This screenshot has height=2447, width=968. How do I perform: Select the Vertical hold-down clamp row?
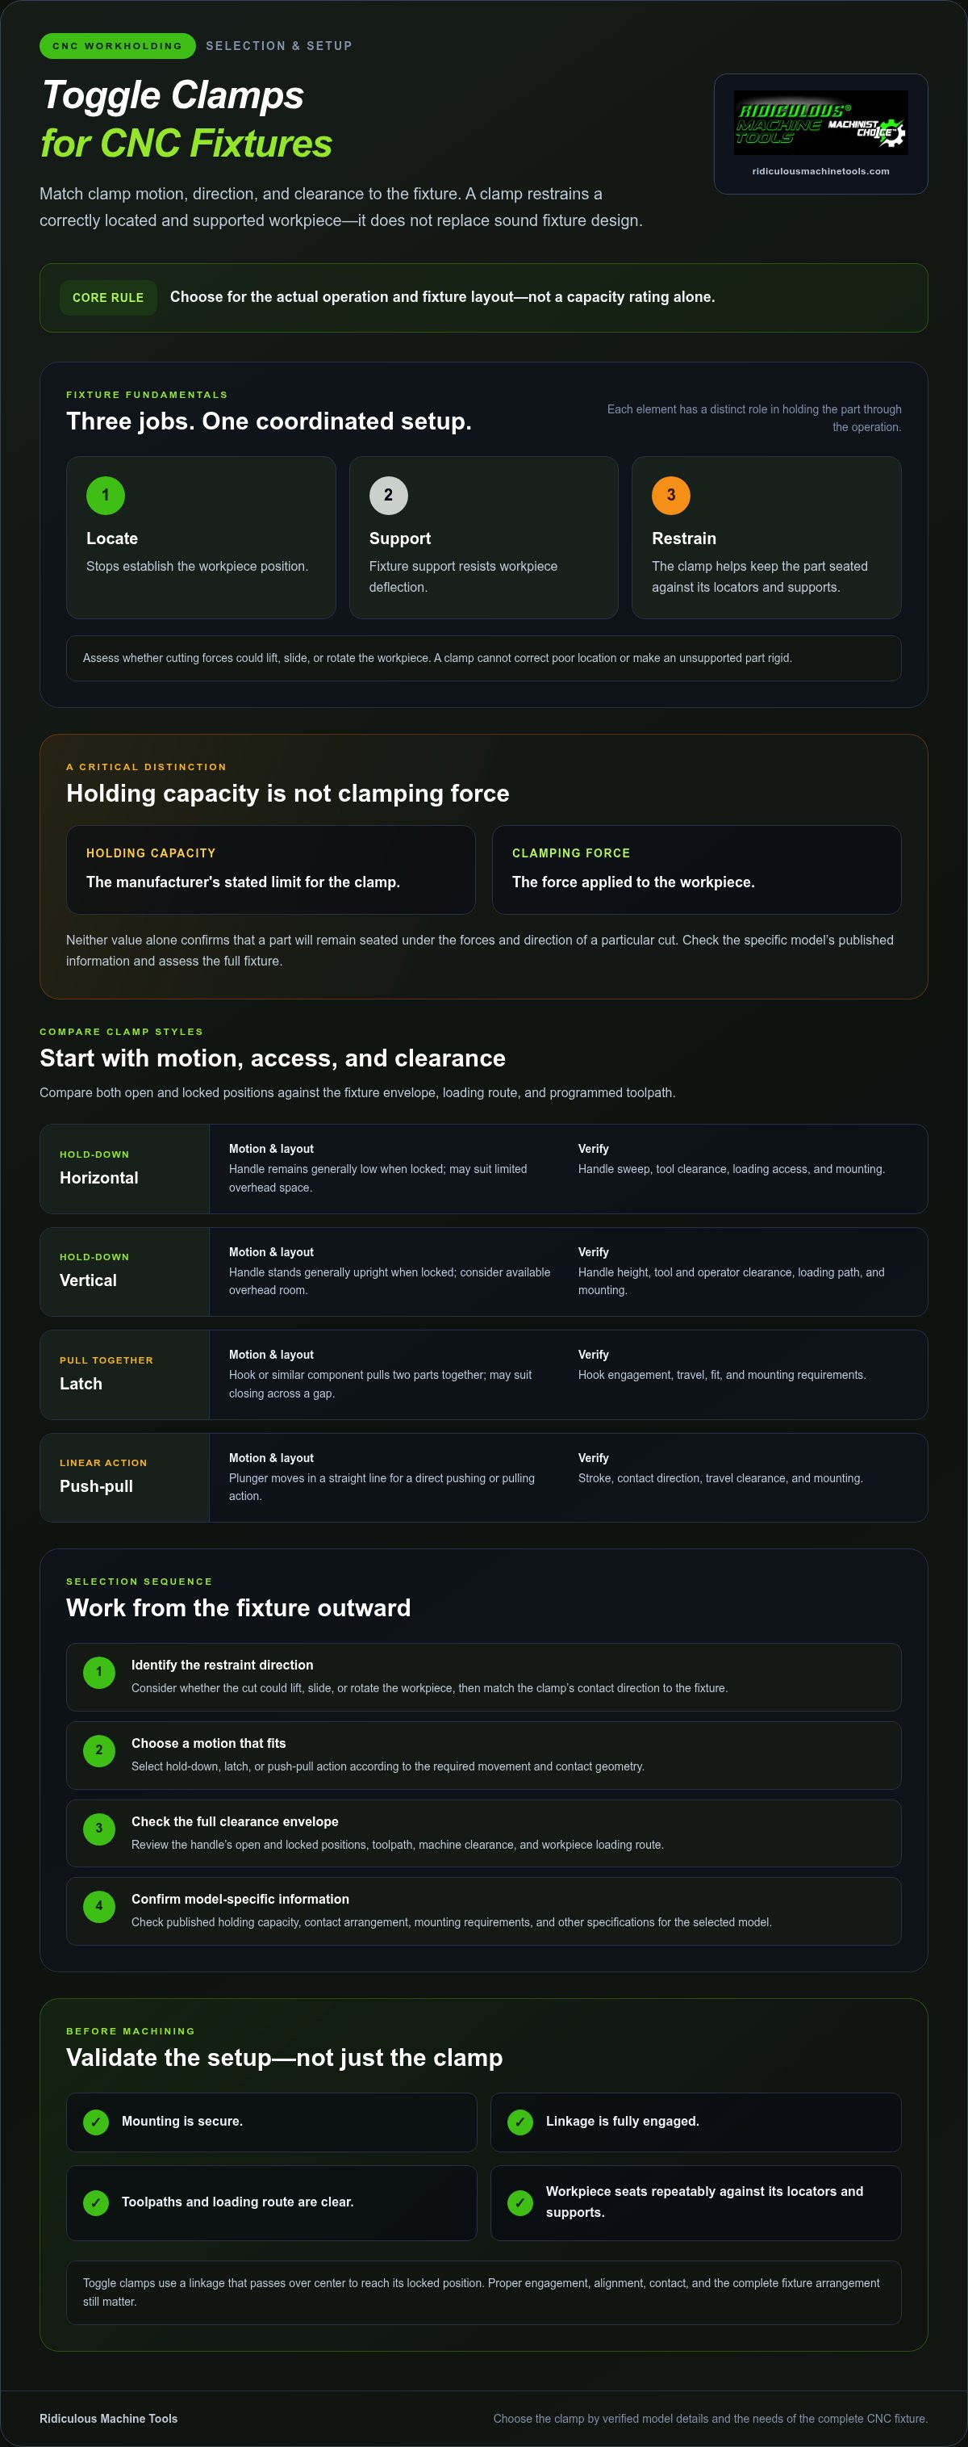[x=484, y=1272]
